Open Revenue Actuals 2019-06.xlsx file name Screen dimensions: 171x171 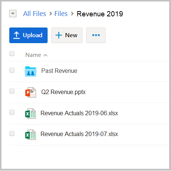[x=79, y=113]
